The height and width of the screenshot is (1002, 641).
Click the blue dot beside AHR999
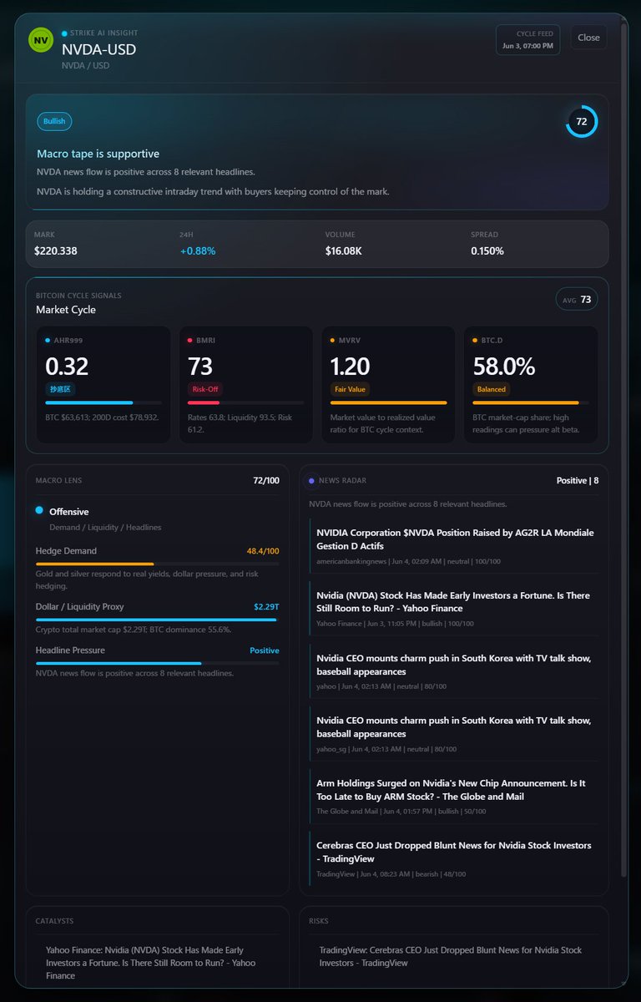pyautogui.click(x=48, y=341)
